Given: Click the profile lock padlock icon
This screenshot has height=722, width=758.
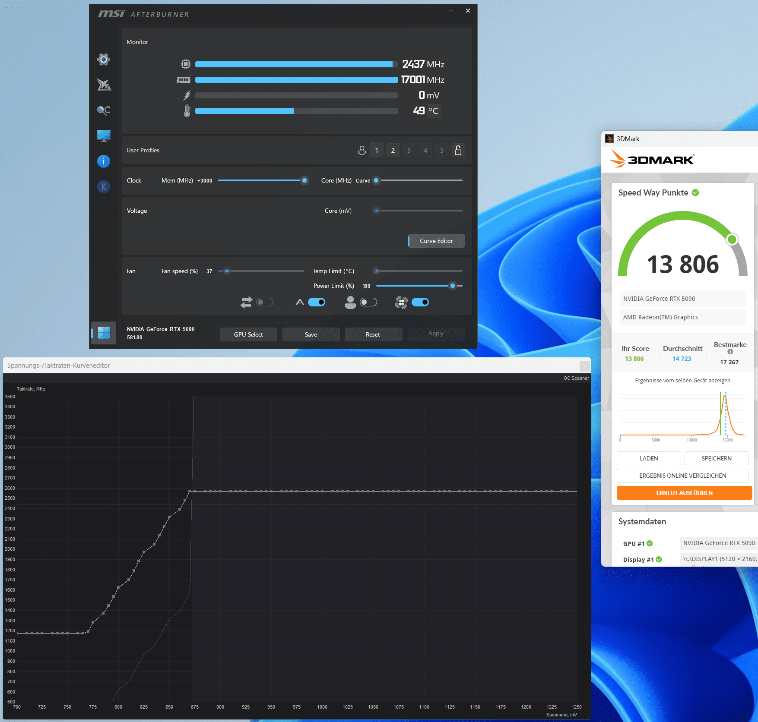Looking at the screenshot, I should pyautogui.click(x=458, y=150).
